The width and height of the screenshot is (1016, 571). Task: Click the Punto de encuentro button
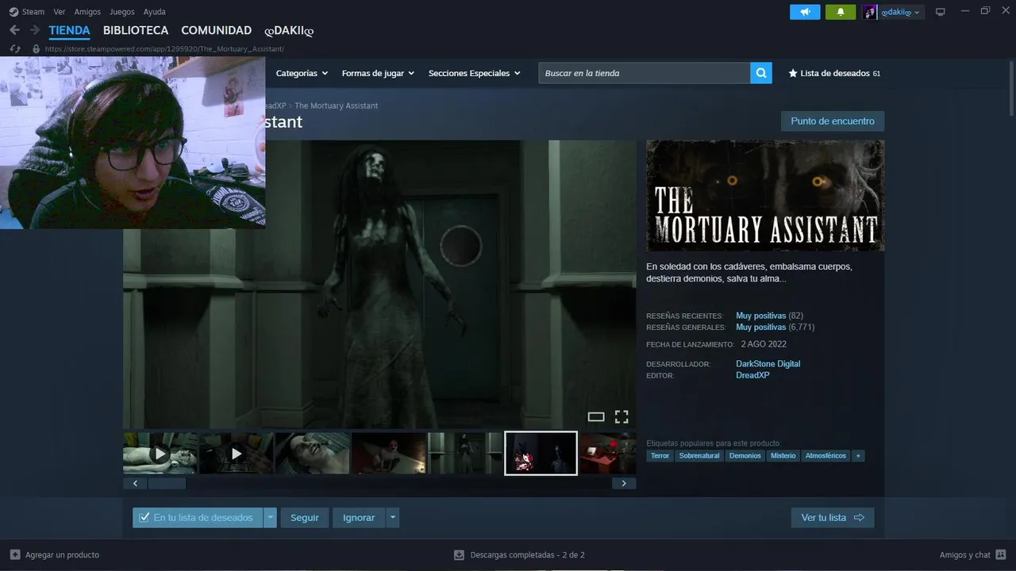tap(833, 121)
